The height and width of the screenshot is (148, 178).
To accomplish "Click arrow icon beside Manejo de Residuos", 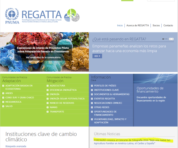I will [48, 103].
